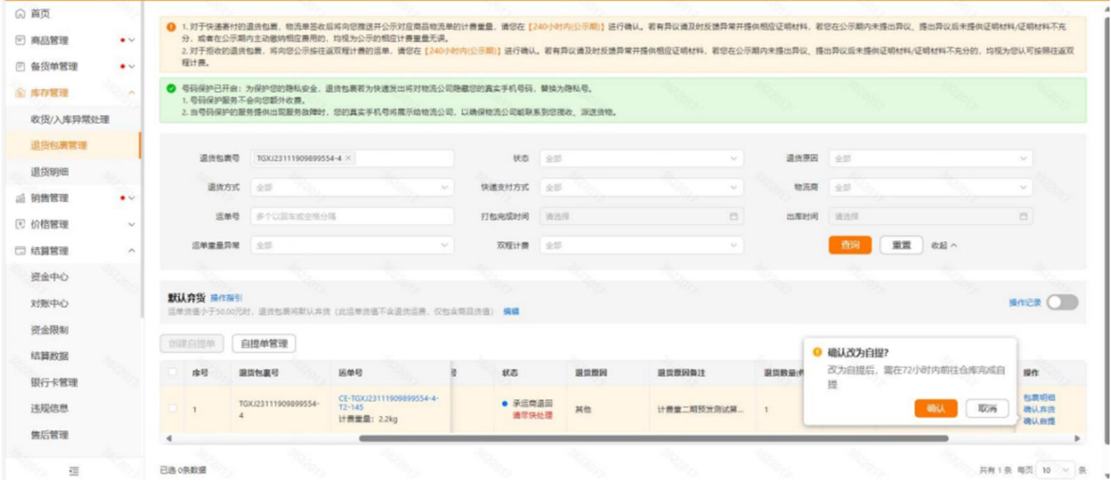Image resolution: width=1111 pixels, height=489 pixels.
Task: Go to 资金中心 in the sidebar
Action: [x=50, y=277]
